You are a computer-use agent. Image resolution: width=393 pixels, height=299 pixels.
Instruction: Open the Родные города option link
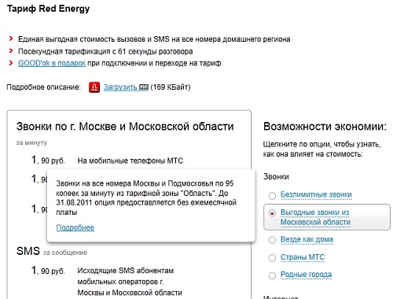(306, 275)
